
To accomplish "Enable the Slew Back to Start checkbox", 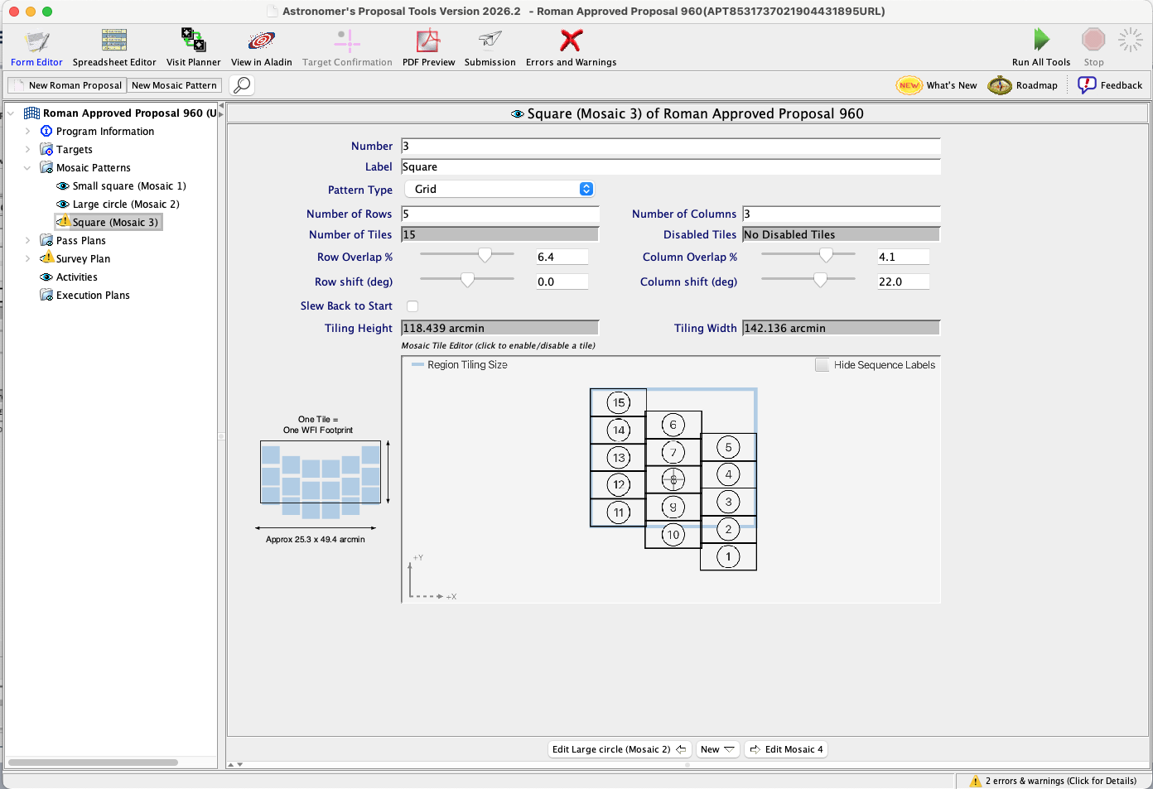I will (412, 306).
